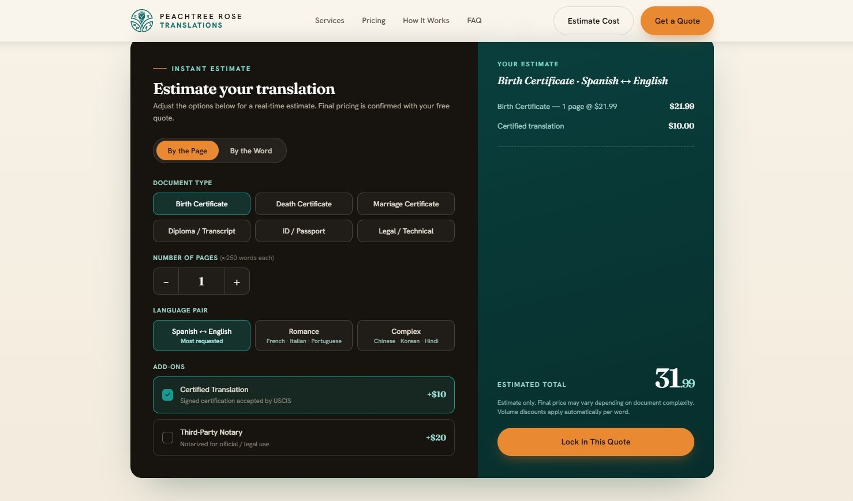Click the ESTIMATED TOTAL label
Screen dimensions: 853x501
coord(532,385)
